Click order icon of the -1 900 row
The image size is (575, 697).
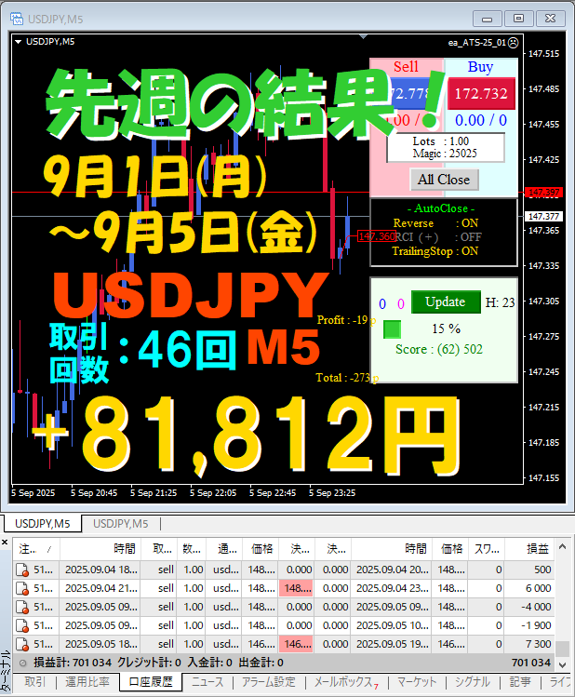[22, 626]
